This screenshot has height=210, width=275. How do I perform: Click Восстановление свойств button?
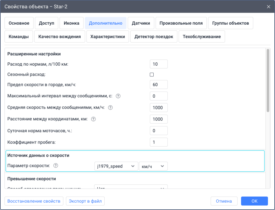[34, 201]
